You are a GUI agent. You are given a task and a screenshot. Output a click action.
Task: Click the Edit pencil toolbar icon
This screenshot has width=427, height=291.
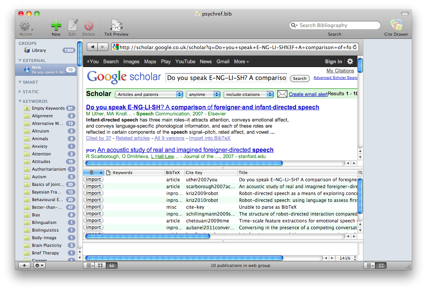coord(72,26)
